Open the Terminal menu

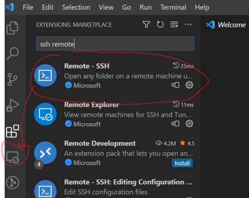point(173,7)
